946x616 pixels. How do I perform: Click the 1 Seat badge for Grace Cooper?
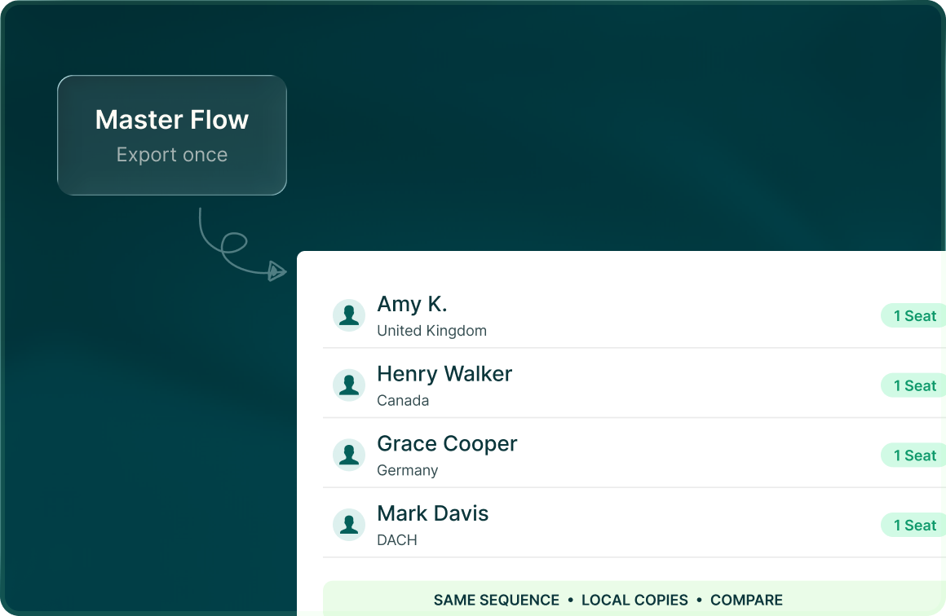[913, 455]
